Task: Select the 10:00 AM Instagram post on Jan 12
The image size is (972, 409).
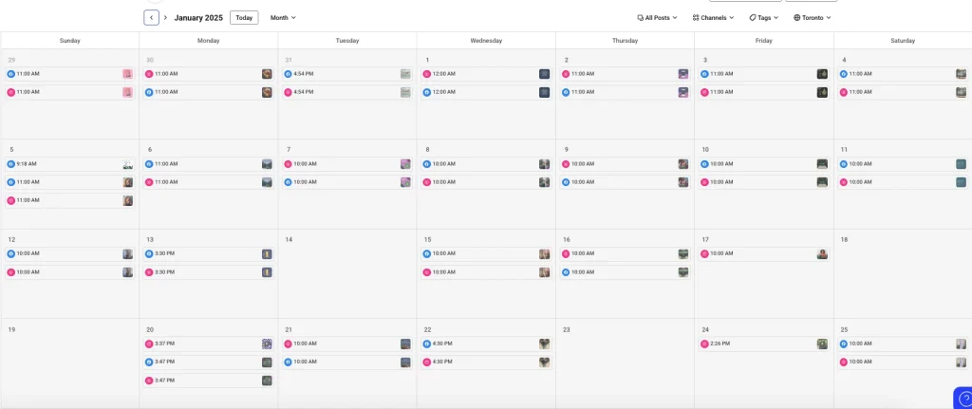Action: pos(70,272)
